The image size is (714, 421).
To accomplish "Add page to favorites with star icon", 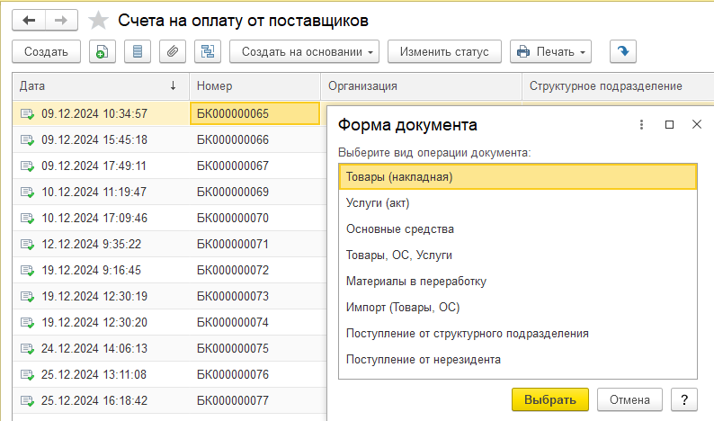I will coord(99,20).
